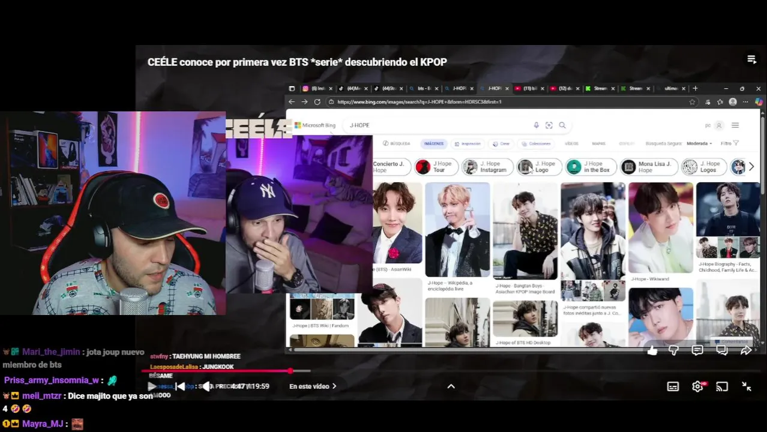Open 'J-Hope Biography - Facts' image result
This screenshot has width=767, height=432.
727,221
